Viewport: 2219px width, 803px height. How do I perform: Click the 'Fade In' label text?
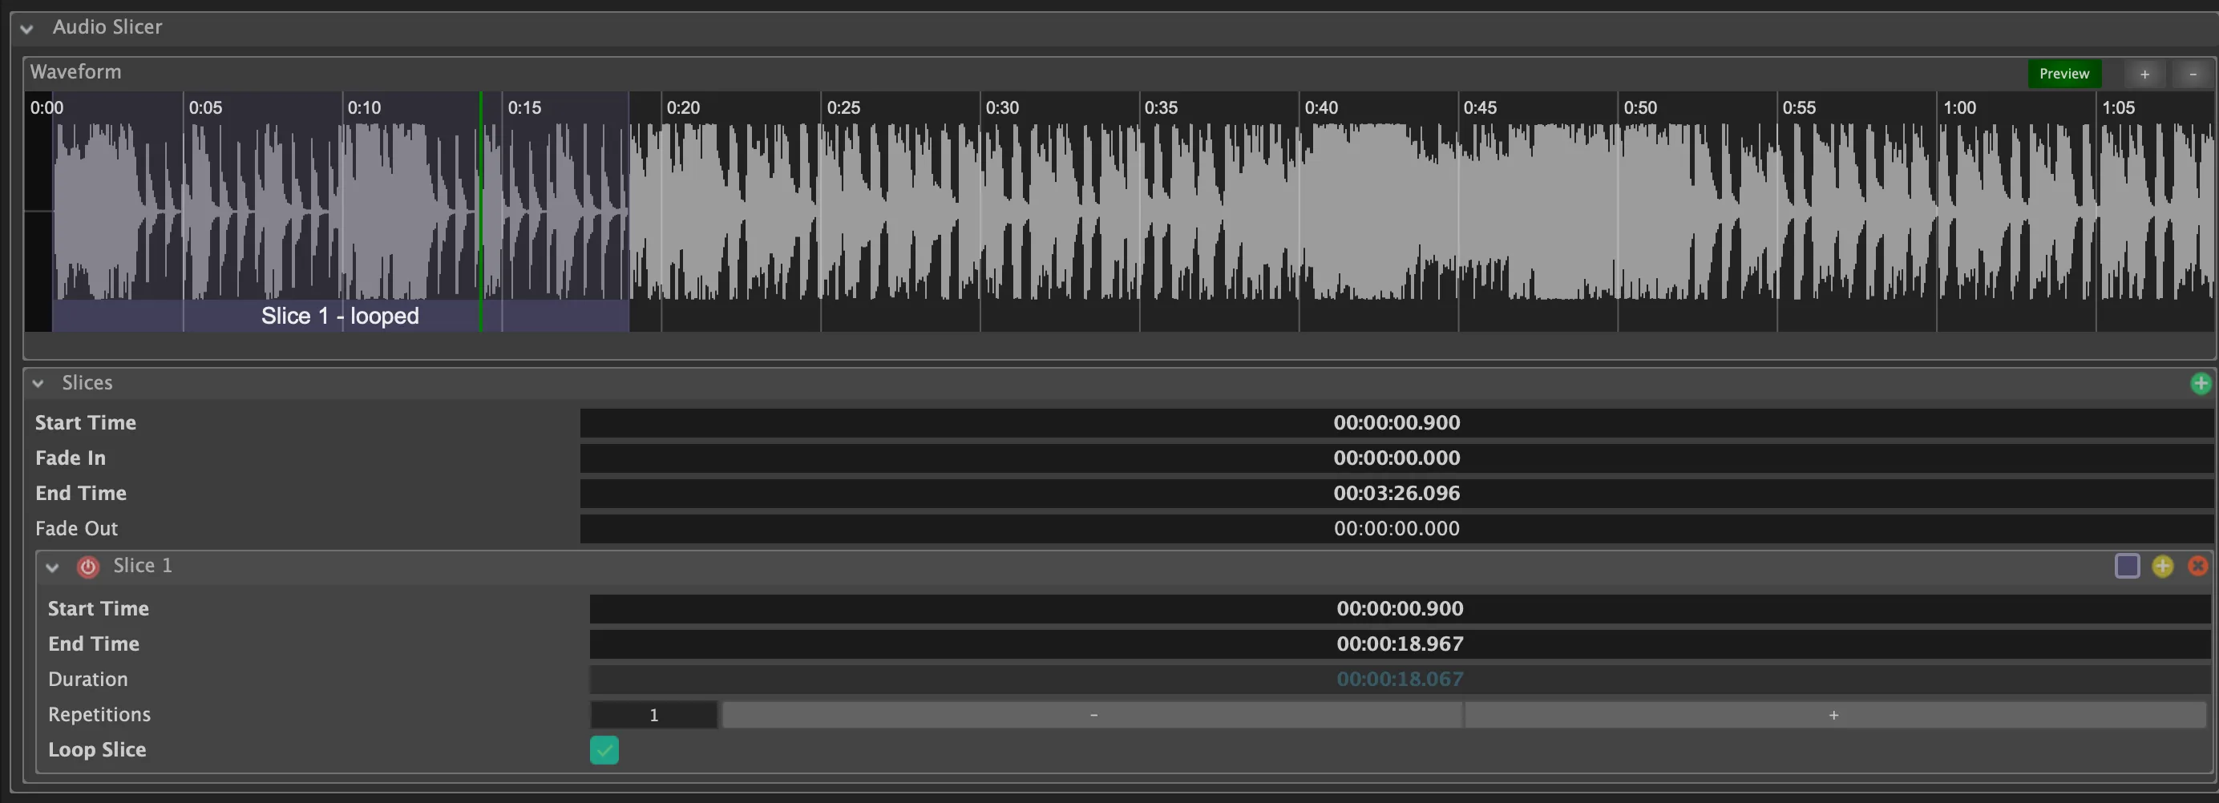coord(71,458)
